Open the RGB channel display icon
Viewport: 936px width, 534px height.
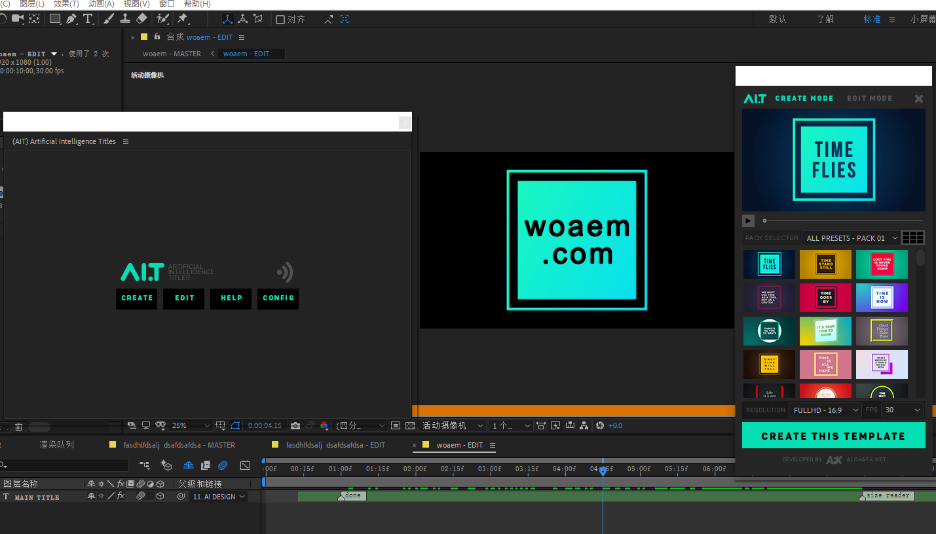pyautogui.click(x=324, y=425)
